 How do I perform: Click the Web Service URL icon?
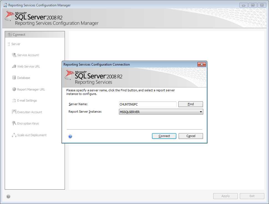(14, 66)
